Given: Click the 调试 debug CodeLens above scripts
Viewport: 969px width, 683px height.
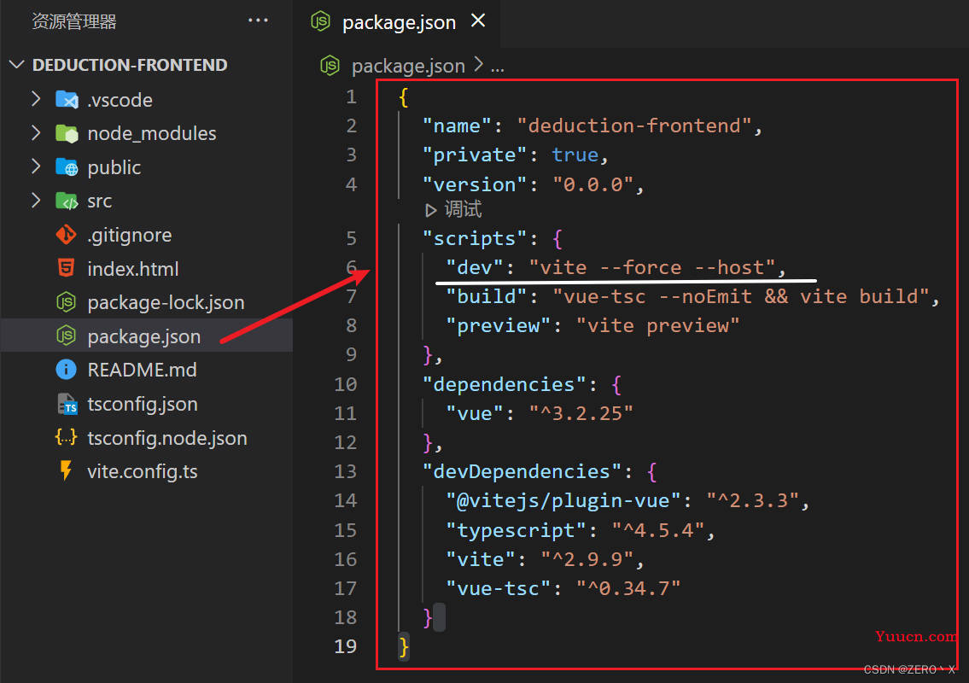Looking at the screenshot, I should pos(463,209).
